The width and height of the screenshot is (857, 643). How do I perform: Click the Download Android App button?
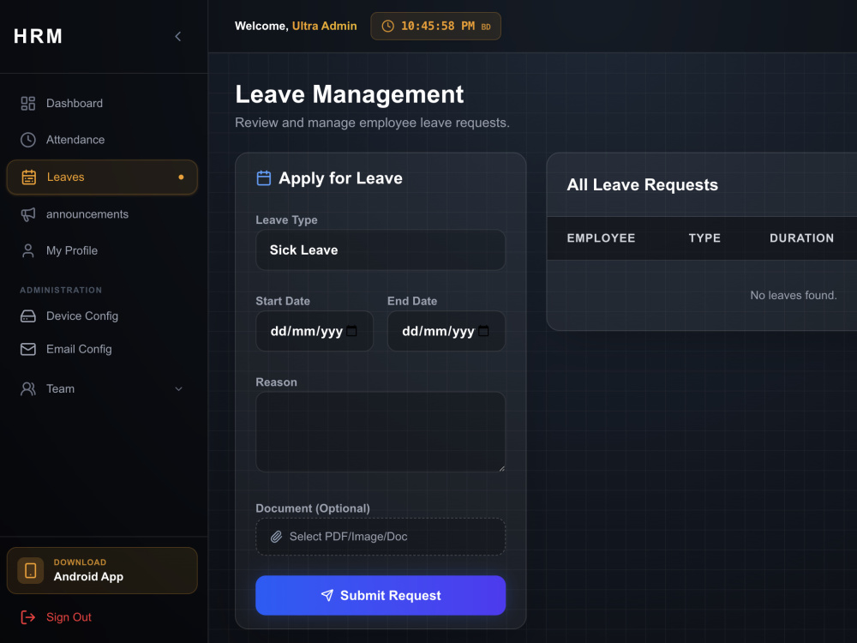tap(102, 570)
